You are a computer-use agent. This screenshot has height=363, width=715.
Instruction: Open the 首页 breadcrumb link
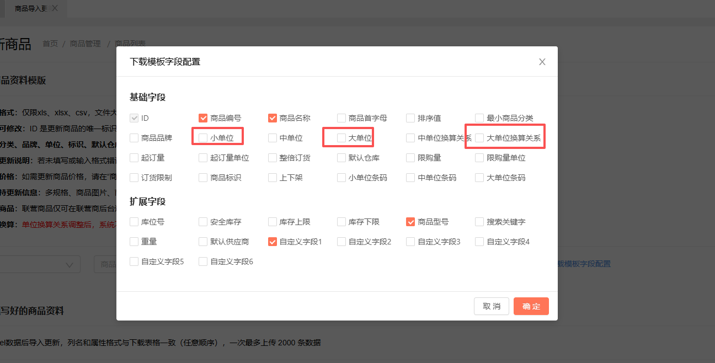50,44
